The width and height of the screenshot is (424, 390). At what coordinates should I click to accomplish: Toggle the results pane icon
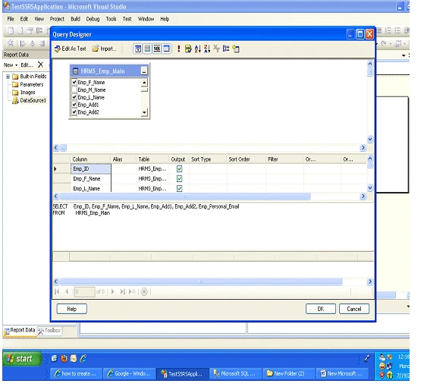pos(166,49)
